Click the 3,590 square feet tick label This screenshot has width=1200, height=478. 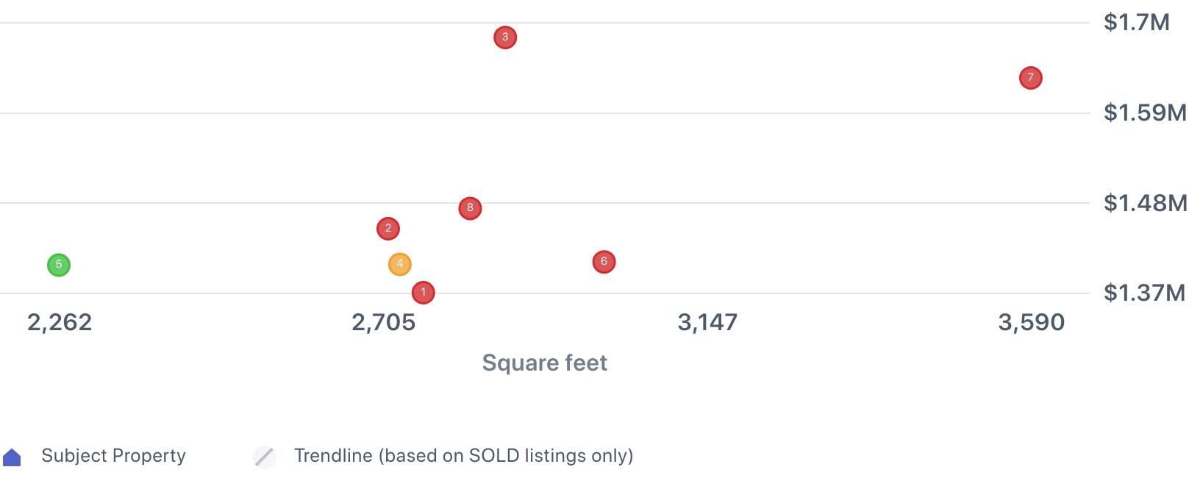(1031, 322)
